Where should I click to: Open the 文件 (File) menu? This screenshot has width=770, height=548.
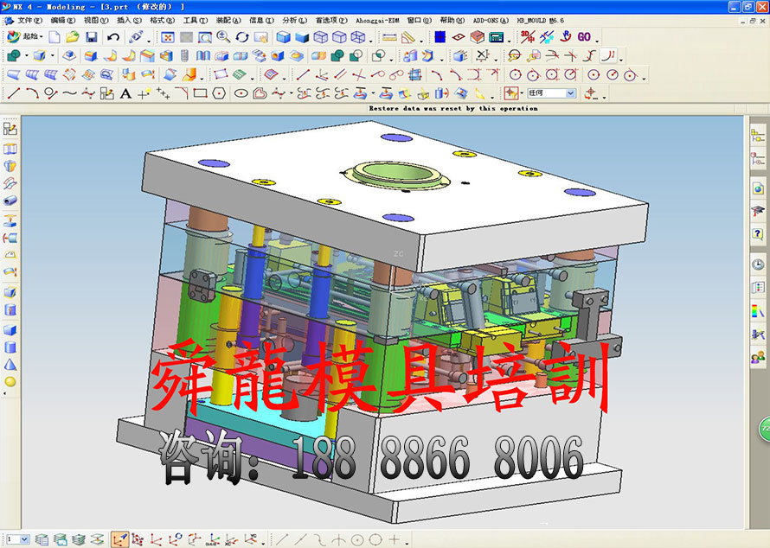pyautogui.click(x=29, y=19)
